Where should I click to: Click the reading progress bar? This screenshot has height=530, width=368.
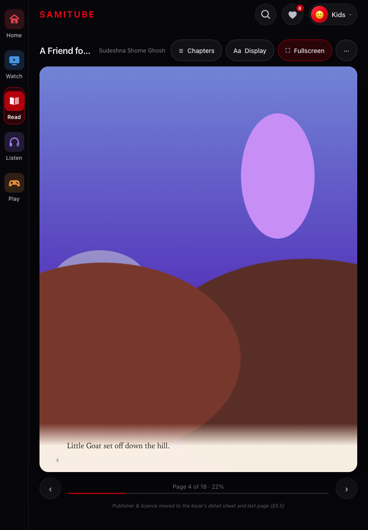point(198,494)
